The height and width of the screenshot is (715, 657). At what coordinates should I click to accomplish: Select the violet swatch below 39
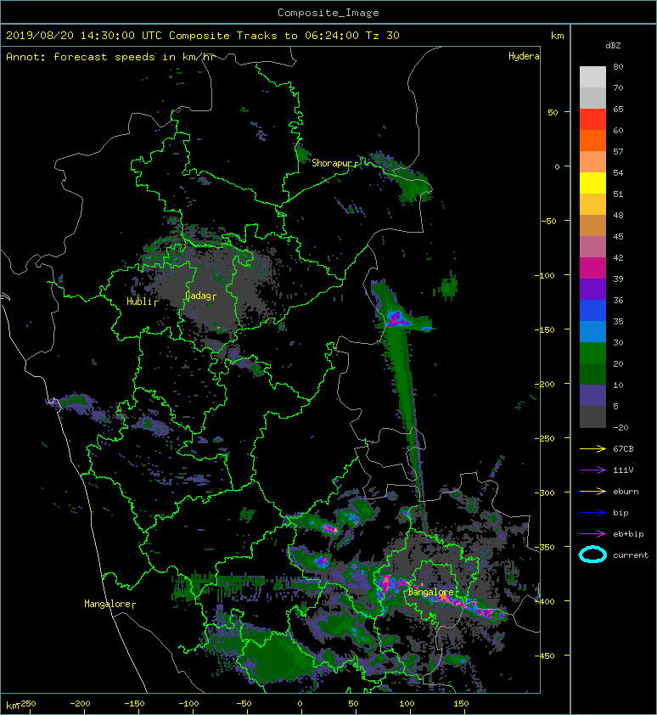click(592, 290)
